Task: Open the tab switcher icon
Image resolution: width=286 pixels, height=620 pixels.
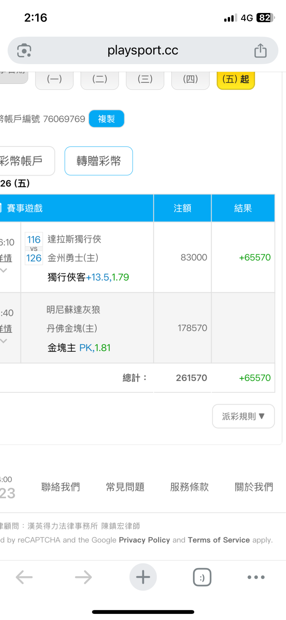Action: tap(202, 577)
